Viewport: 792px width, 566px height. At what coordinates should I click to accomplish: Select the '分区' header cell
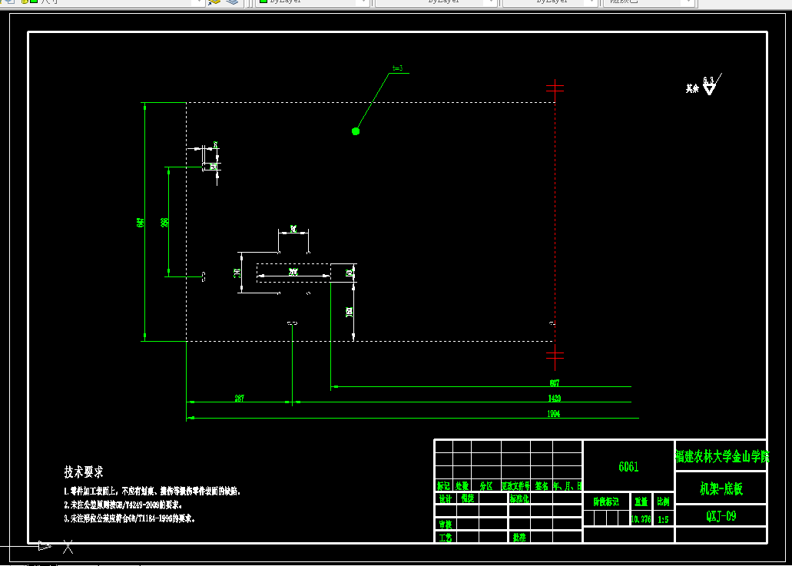pos(486,485)
